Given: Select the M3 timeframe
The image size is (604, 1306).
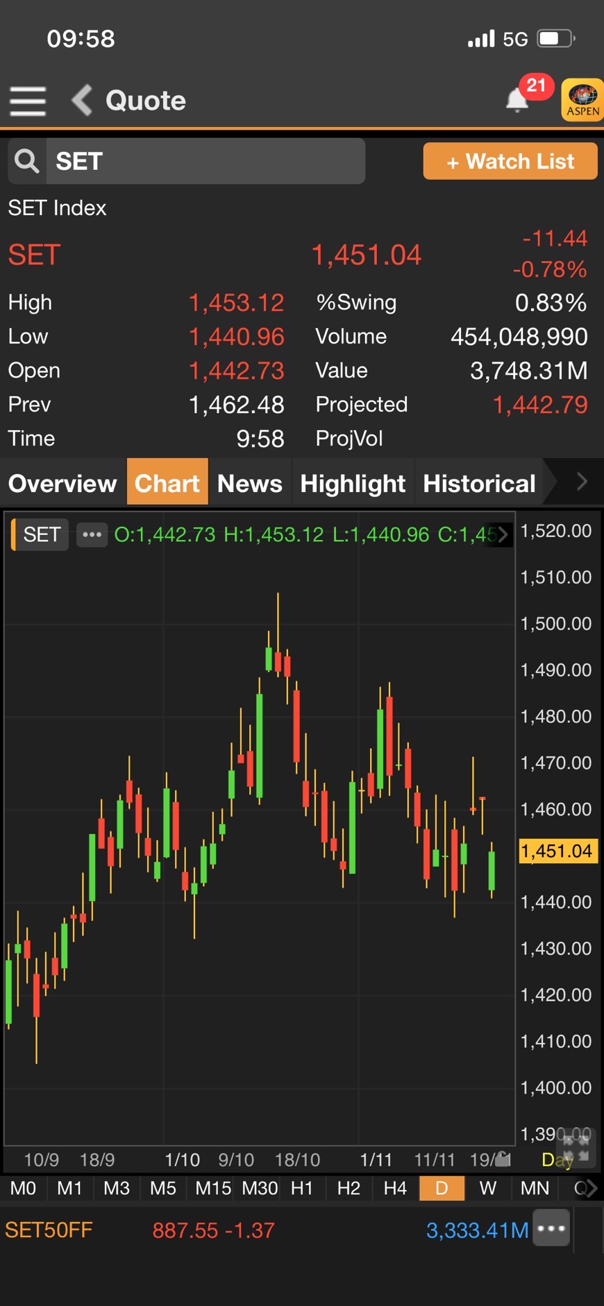Looking at the screenshot, I should 116,1188.
